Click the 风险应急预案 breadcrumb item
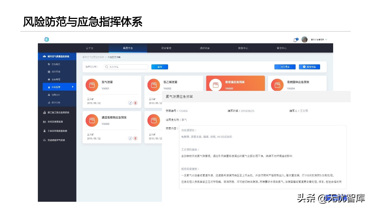This screenshot has width=371, height=209. click(114, 57)
